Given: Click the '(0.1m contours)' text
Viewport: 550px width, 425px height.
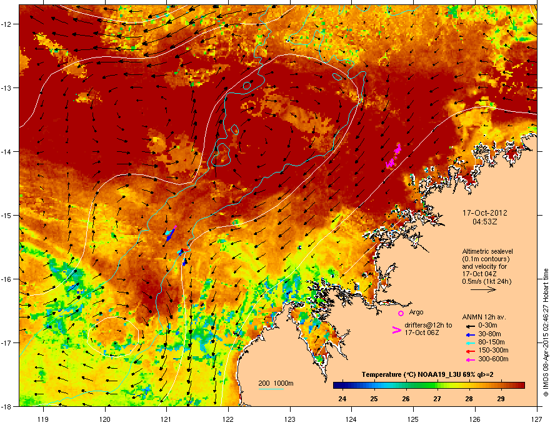Looking at the screenshot, I should coord(486,259).
